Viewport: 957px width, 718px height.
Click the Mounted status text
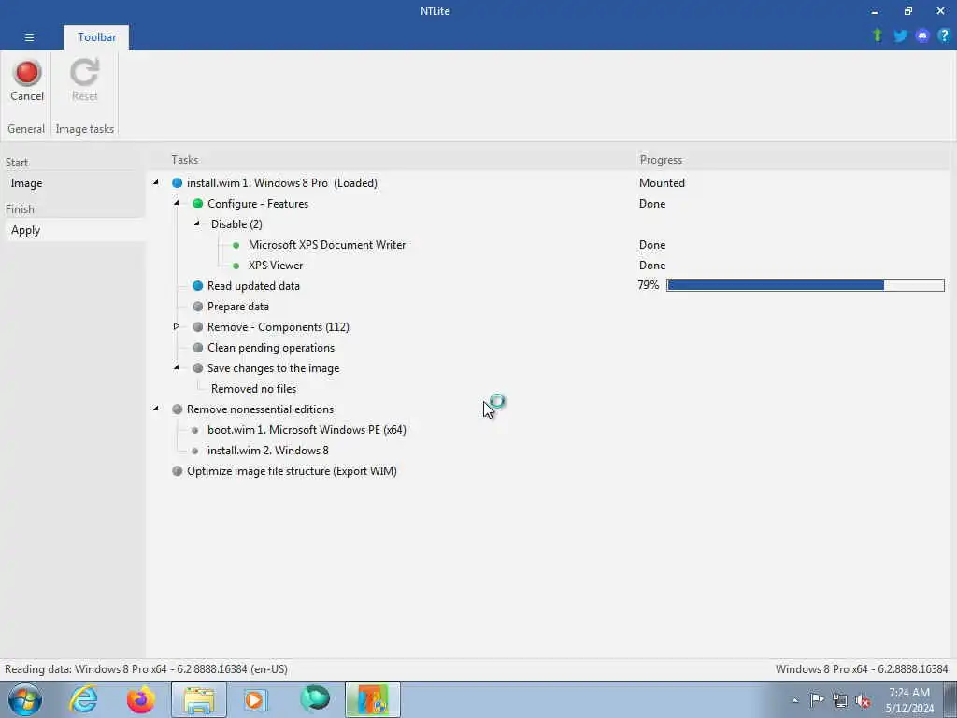(x=662, y=183)
